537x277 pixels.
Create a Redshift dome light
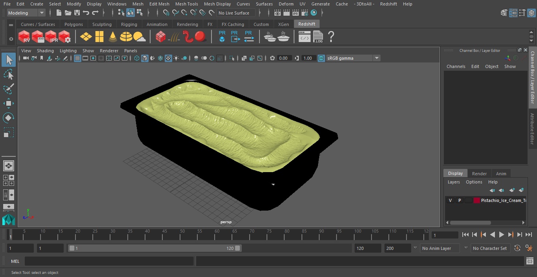pyautogui.click(x=126, y=37)
